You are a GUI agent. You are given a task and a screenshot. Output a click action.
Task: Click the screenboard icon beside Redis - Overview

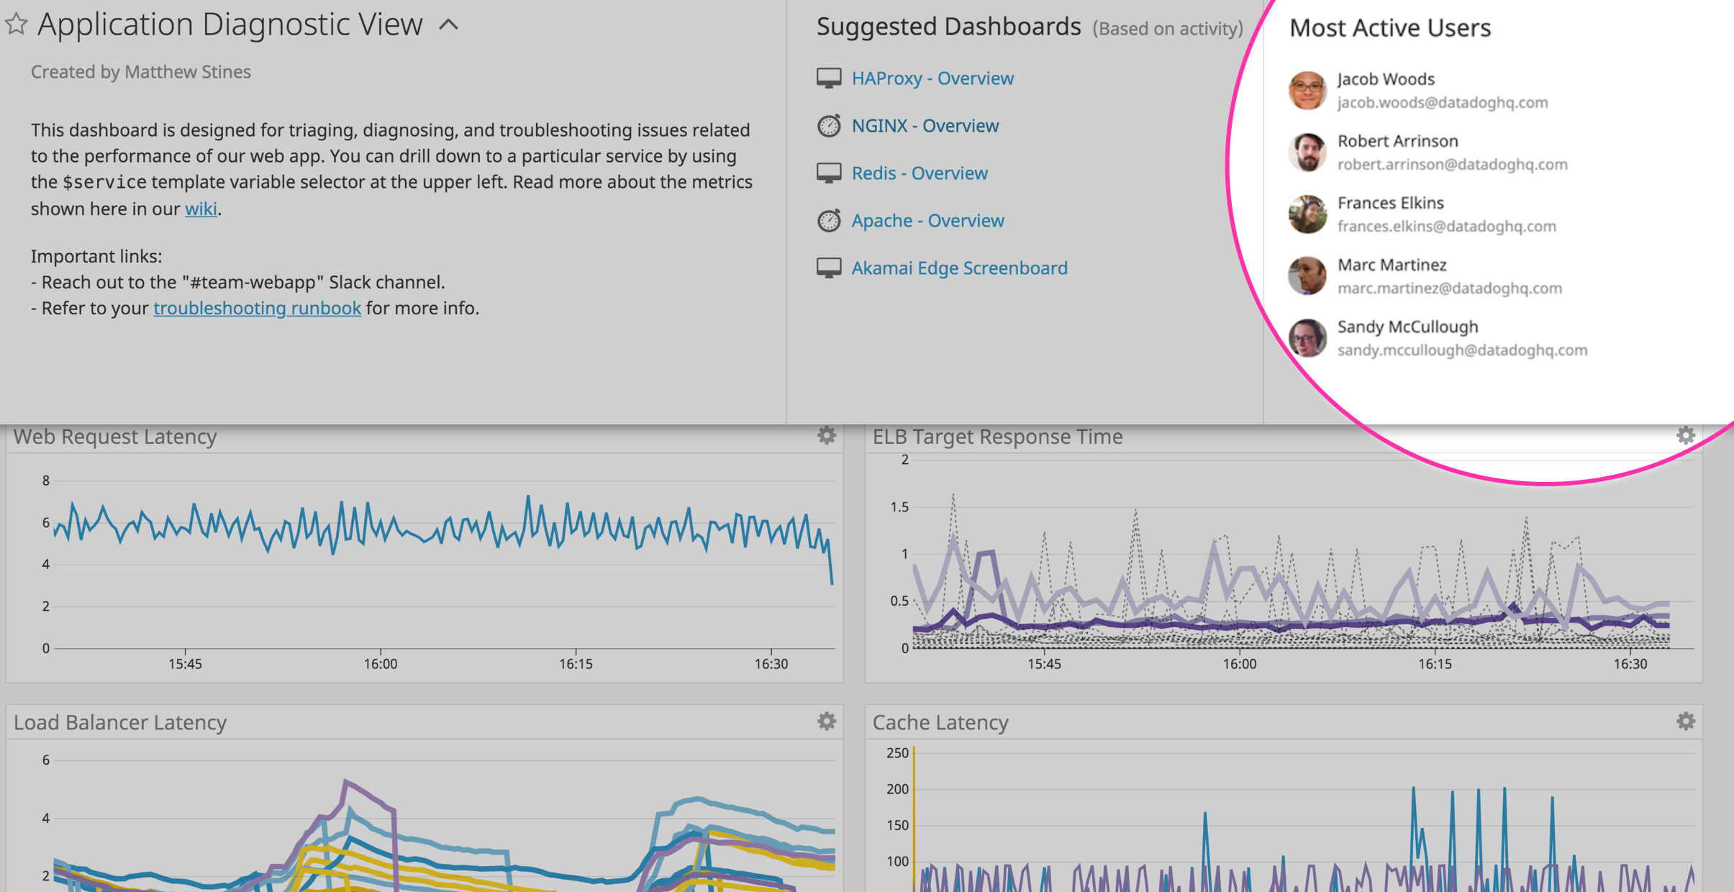[x=829, y=172]
